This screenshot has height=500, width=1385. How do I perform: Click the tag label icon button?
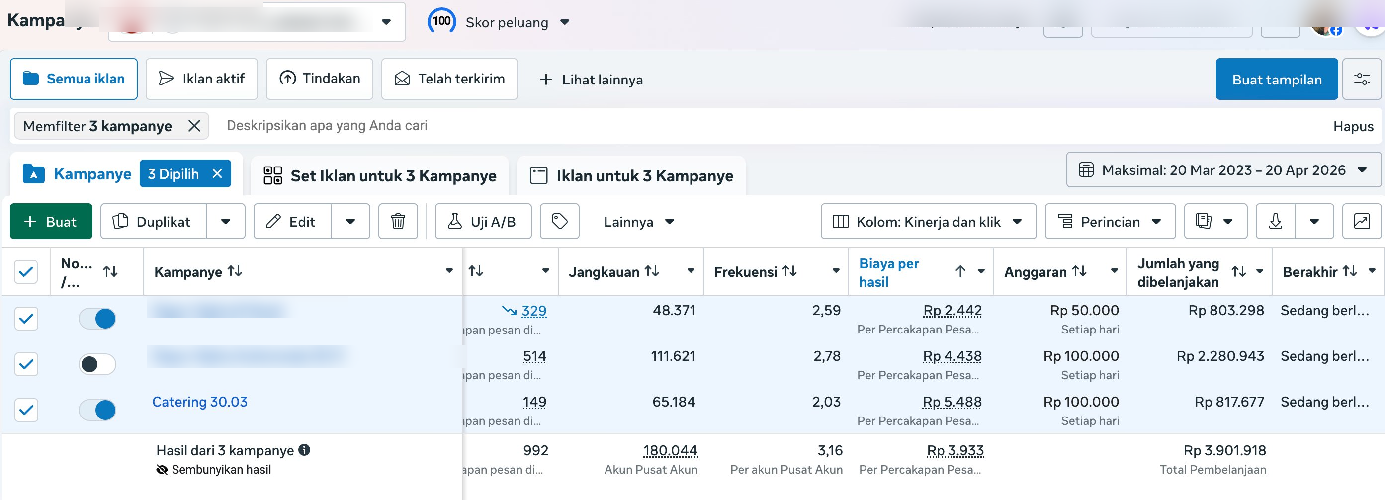click(x=559, y=221)
